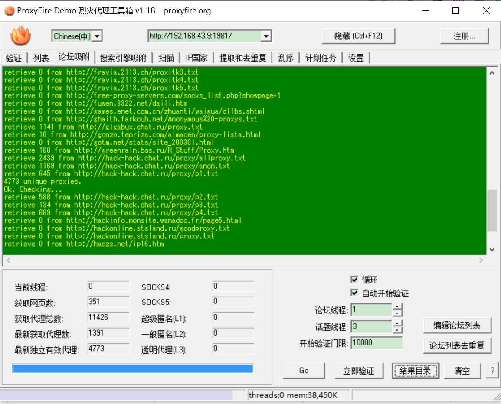501x404 pixels.
Task: Click the 开始验证门限 input field
Action: 377,343
